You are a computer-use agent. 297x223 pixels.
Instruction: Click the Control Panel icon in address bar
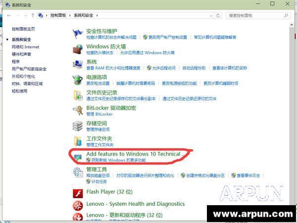tap(41, 15)
